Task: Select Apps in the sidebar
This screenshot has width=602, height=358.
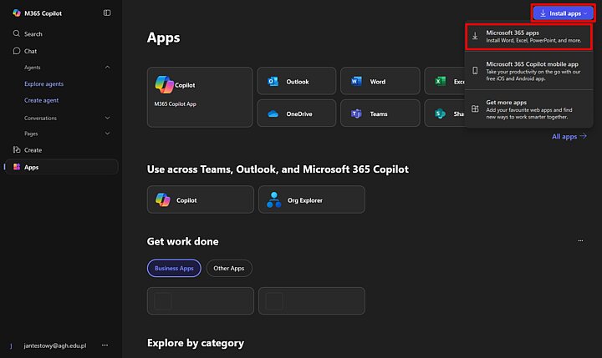Action: point(61,167)
